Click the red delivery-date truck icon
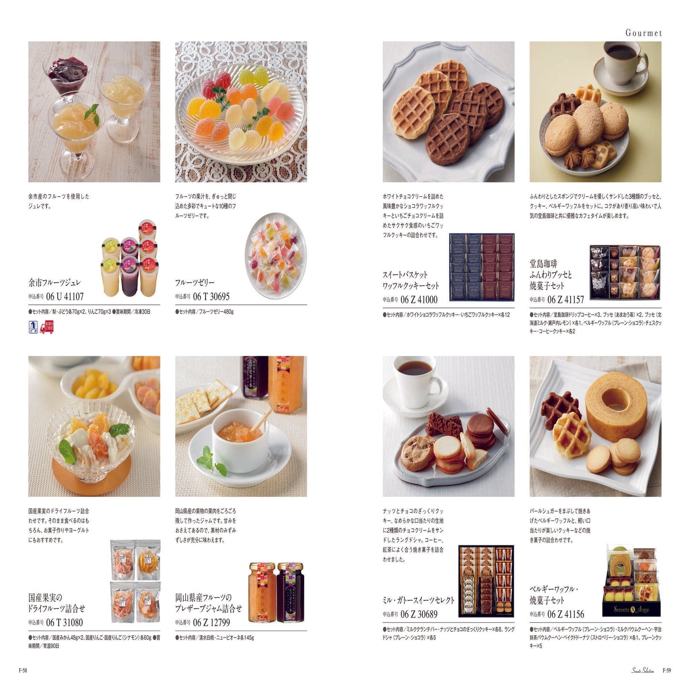Viewport: 690px width, 690px height. point(47,327)
